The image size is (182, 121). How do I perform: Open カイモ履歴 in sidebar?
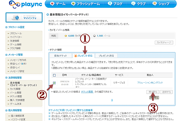pos(15,89)
